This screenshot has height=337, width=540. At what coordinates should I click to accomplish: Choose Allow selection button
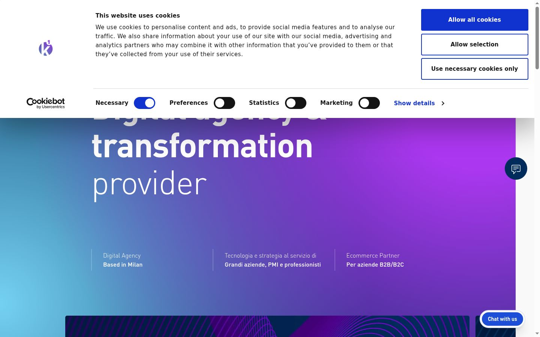(474, 45)
